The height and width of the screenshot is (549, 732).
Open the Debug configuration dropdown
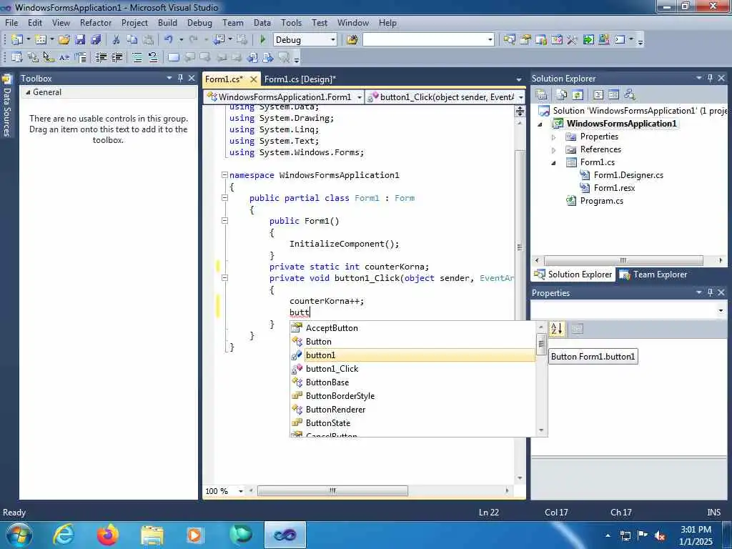coord(333,40)
